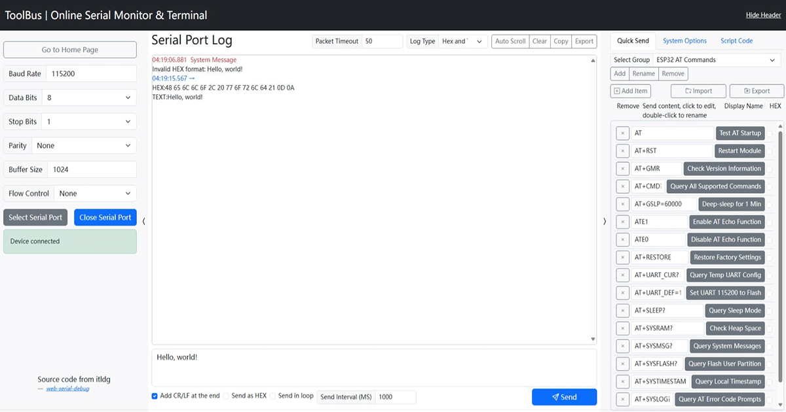Go to the Home Page
Screen dimensions: 786x412
tap(69, 49)
